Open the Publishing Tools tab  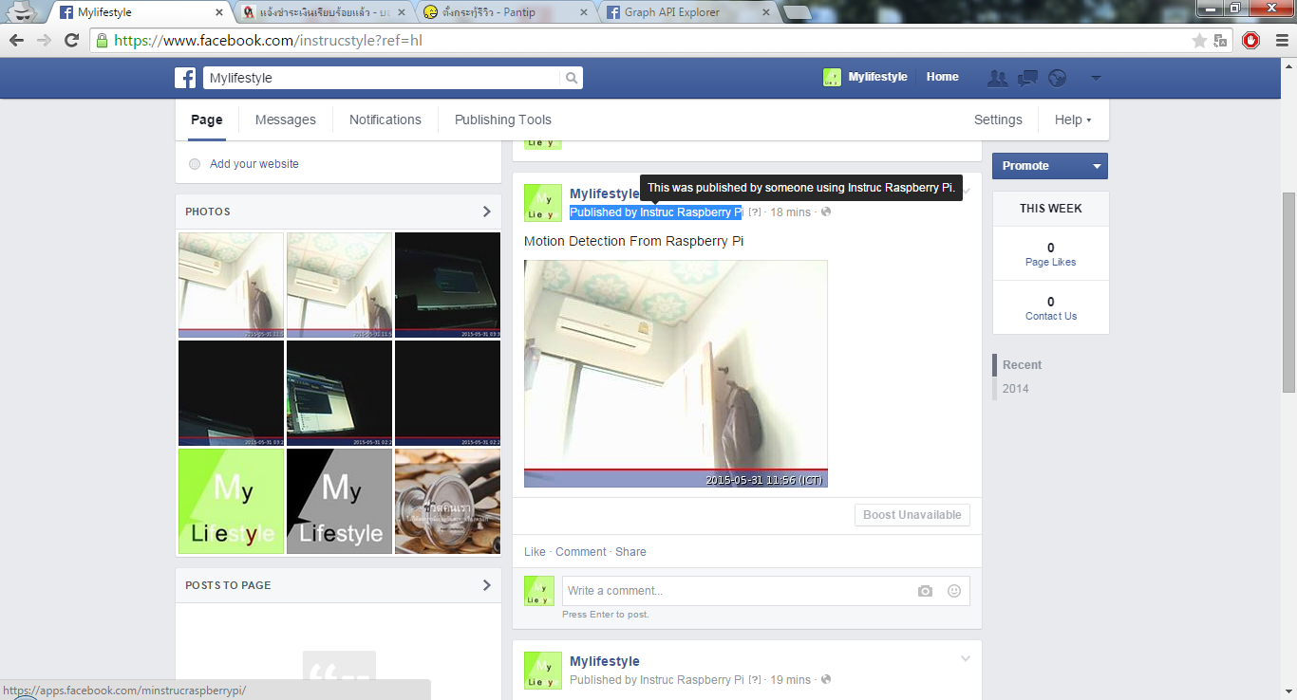coord(503,120)
